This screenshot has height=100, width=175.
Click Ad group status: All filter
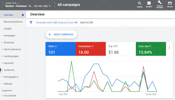[x=67, y=23]
